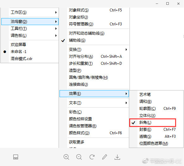Expand the 泊坞窗(D) submenu

pyautogui.click(x=30, y=22)
